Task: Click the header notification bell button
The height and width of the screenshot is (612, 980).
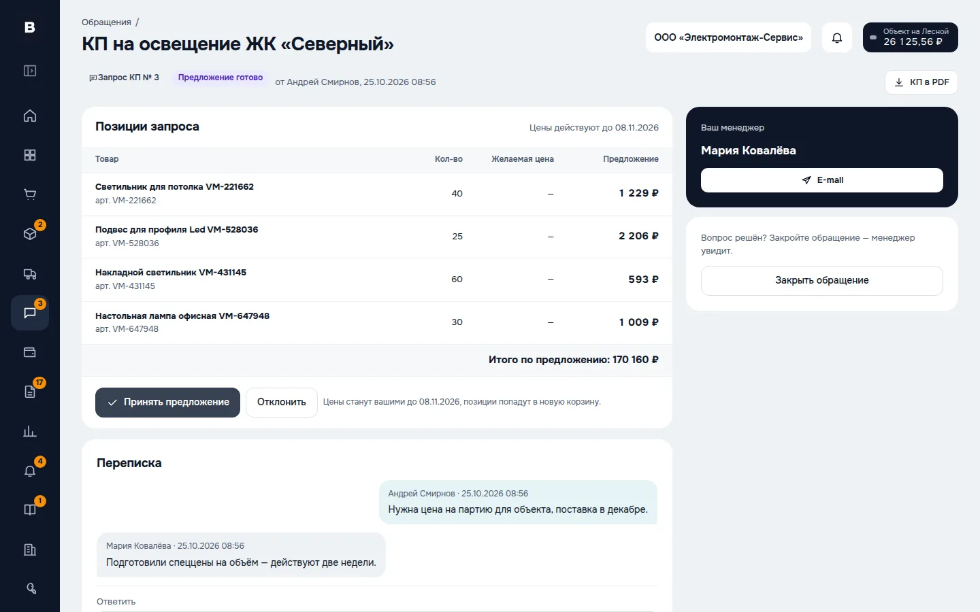Action: tap(837, 37)
